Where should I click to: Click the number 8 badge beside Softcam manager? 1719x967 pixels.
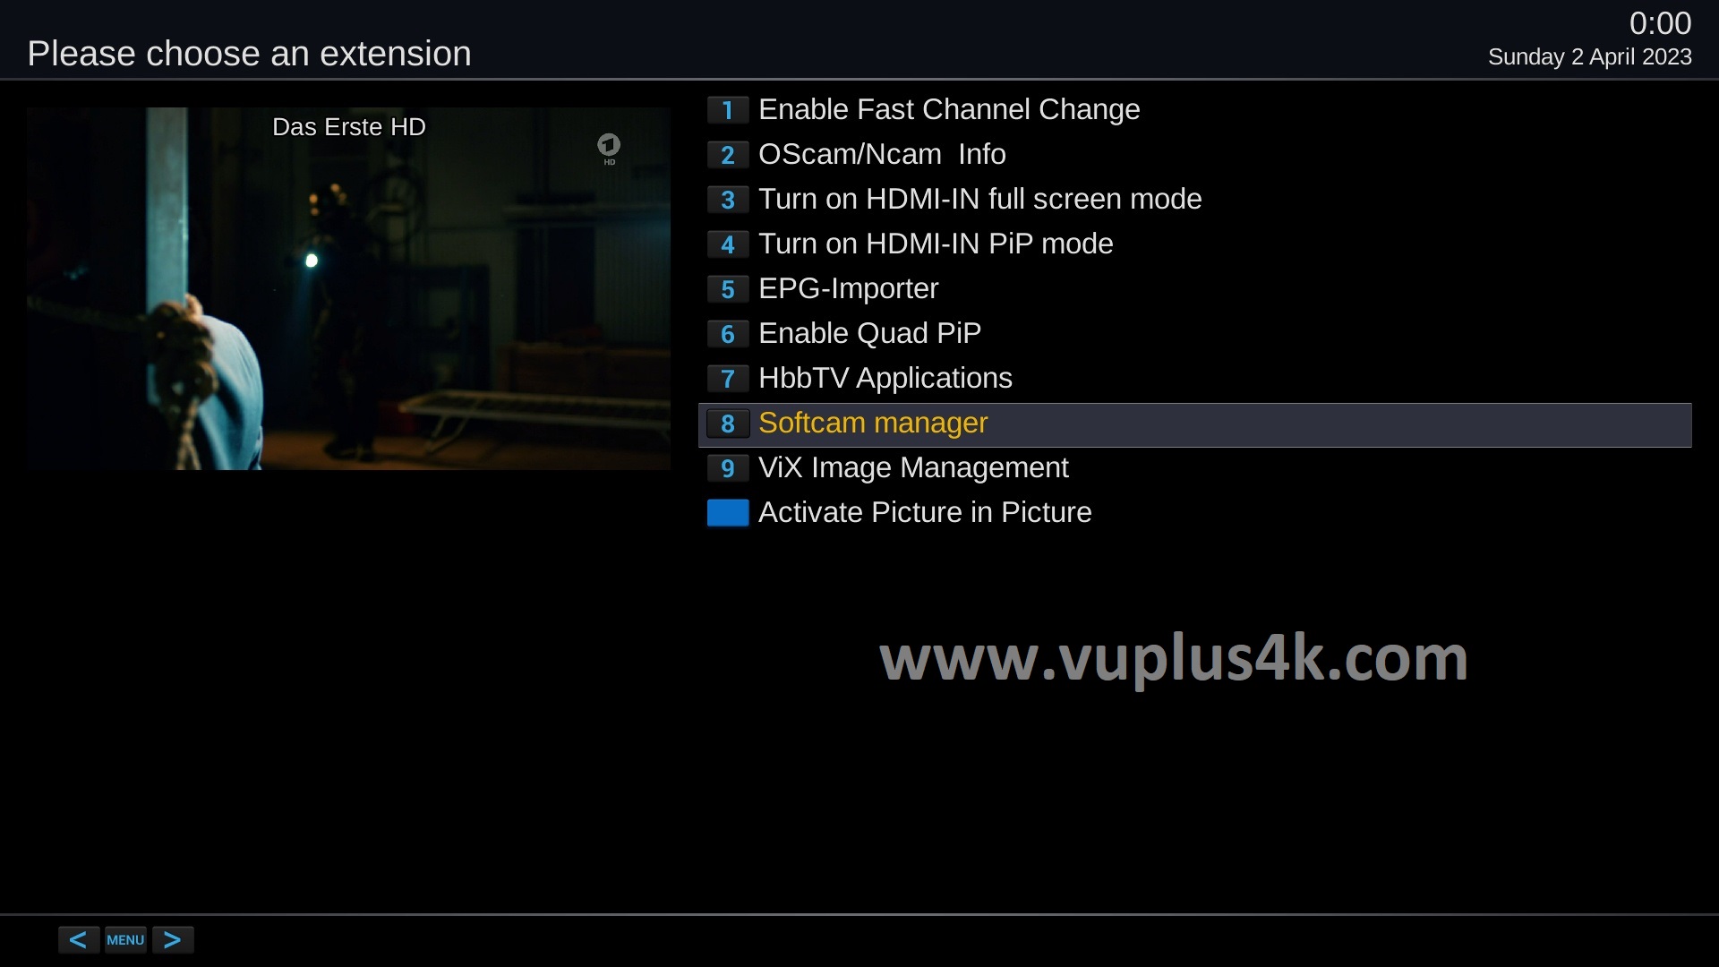coord(728,424)
